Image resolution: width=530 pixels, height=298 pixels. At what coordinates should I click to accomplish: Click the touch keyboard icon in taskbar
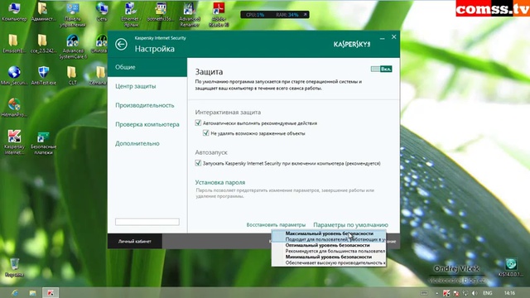(424, 293)
